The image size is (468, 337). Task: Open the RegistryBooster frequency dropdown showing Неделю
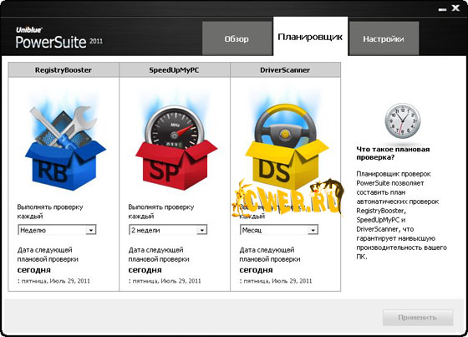pyautogui.click(x=57, y=230)
